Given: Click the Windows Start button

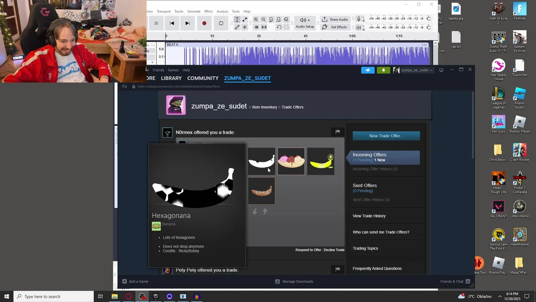Looking at the screenshot, I should 6,297.
